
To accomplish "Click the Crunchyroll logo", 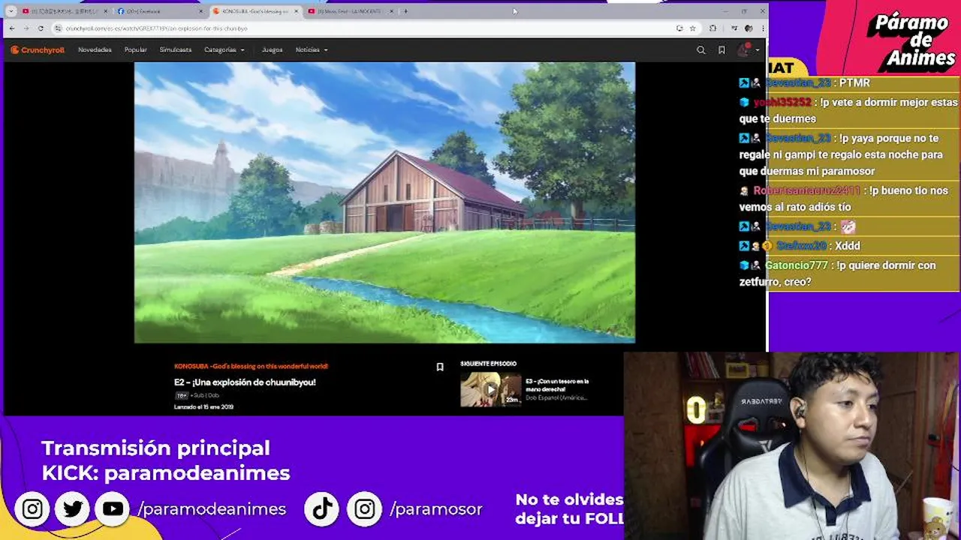I will coord(37,50).
